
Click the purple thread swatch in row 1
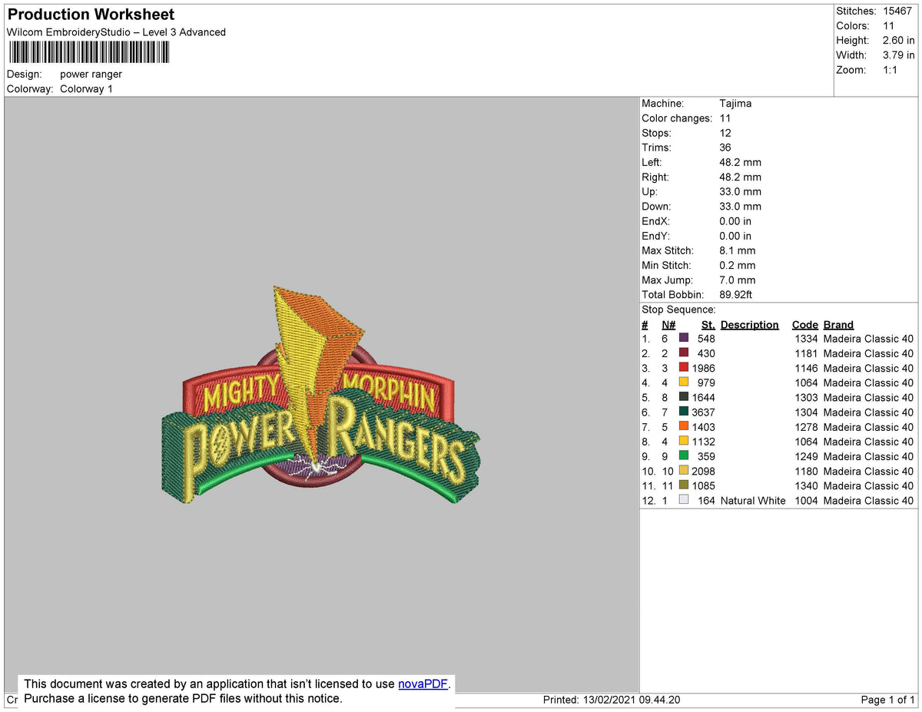683,339
